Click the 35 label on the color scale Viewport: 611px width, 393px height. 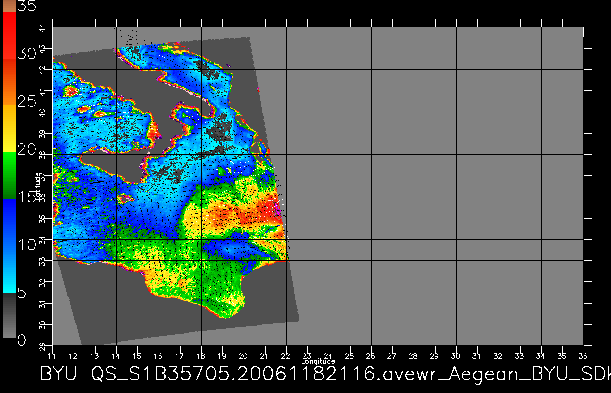(x=27, y=6)
